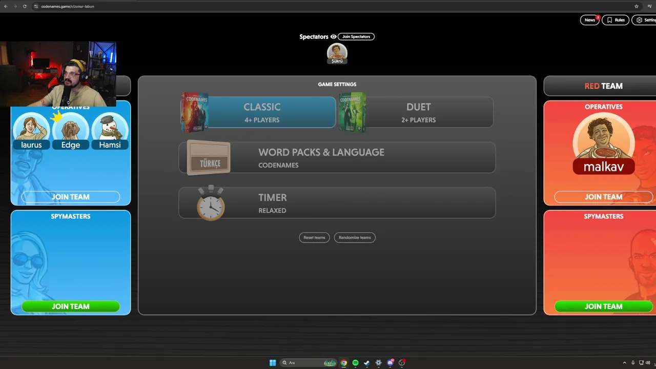Click the spectators eye icon
The width and height of the screenshot is (656, 369).
tap(333, 37)
